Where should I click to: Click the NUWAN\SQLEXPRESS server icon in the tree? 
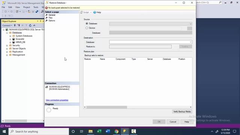[7, 29]
